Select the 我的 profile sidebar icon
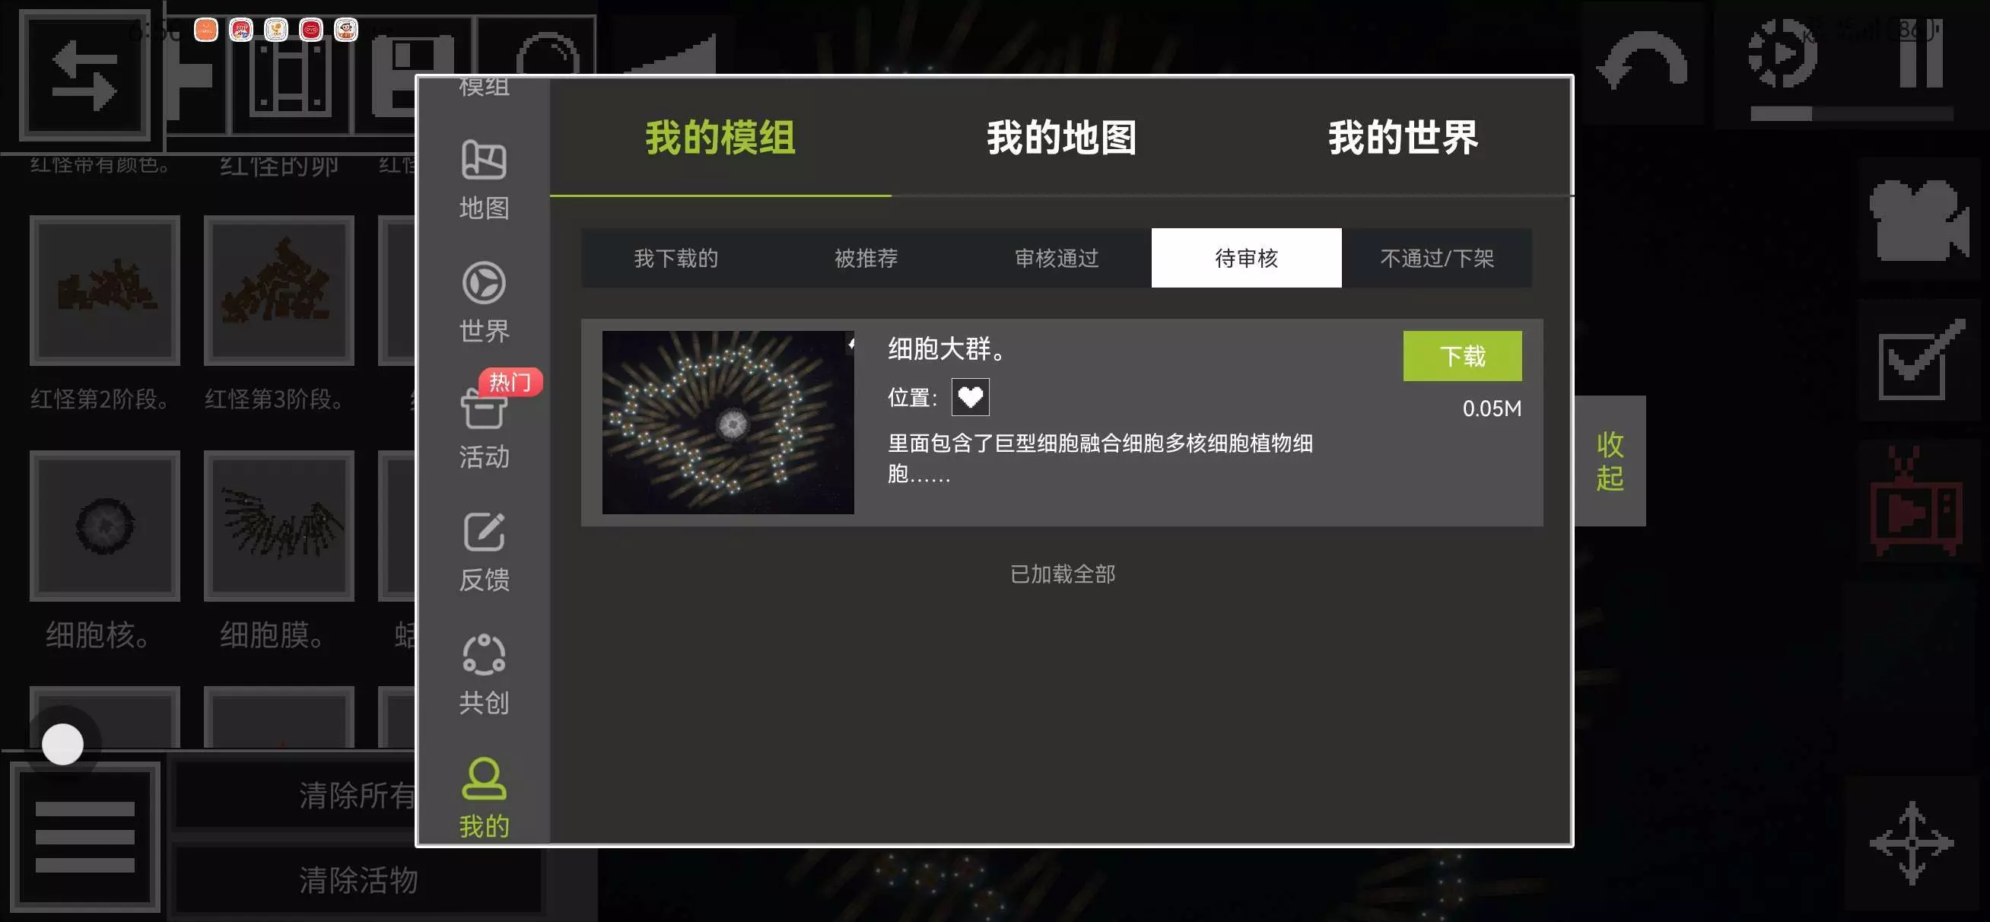This screenshot has height=922, width=1990. tap(484, 797)
